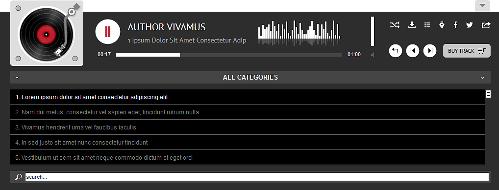Screen dimensions: 499x190
Task: Click the Buy Track button
Action: [467, 51]
